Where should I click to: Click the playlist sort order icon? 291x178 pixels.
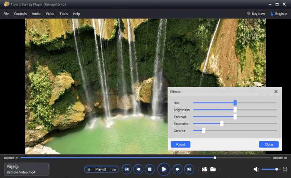click(x=114, y=169)
